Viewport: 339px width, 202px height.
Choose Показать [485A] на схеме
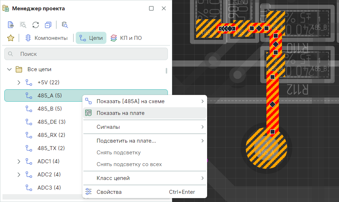(x=144, y=101)
